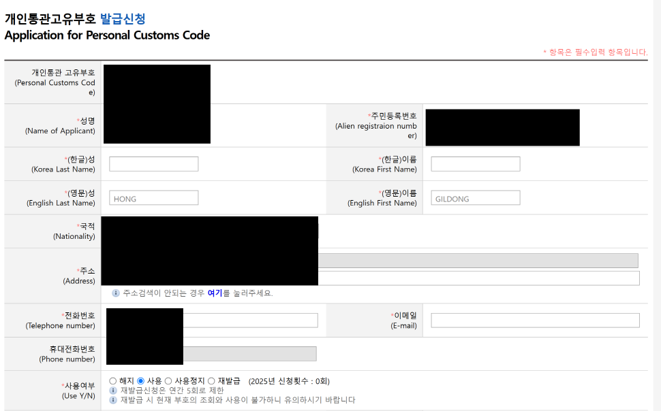Screen dimensions: 661x411
Task: Click info icon beside address search note
Action: pyautogui.click(x=116, y=293)
